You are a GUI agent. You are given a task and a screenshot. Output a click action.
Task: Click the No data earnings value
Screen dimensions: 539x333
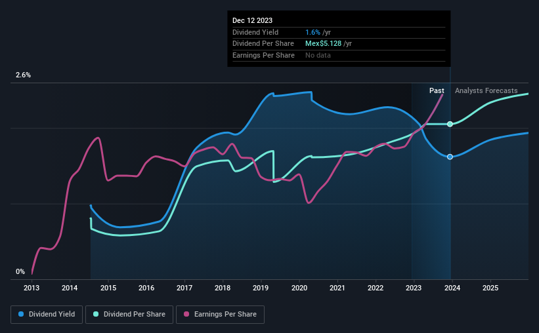click(x=318, y=55)
